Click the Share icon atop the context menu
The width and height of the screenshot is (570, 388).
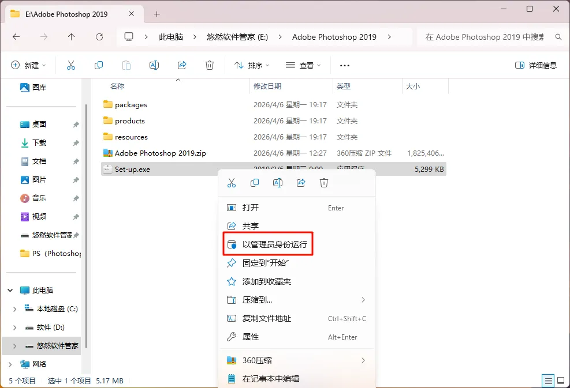(301, 183)
